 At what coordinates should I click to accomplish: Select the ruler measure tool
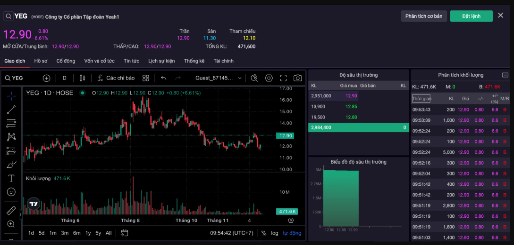tap(11, 210)
